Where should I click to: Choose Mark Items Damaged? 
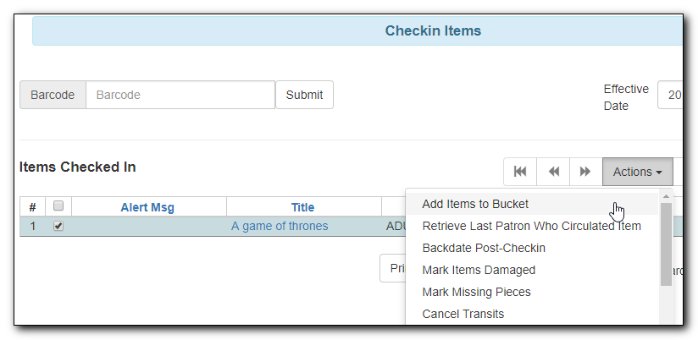coord(479,270)
